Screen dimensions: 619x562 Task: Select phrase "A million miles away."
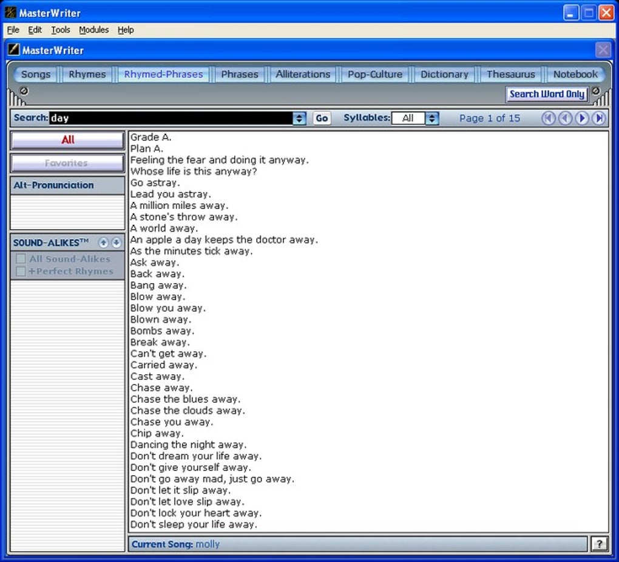pyautogui.click(x=179, y=205)
